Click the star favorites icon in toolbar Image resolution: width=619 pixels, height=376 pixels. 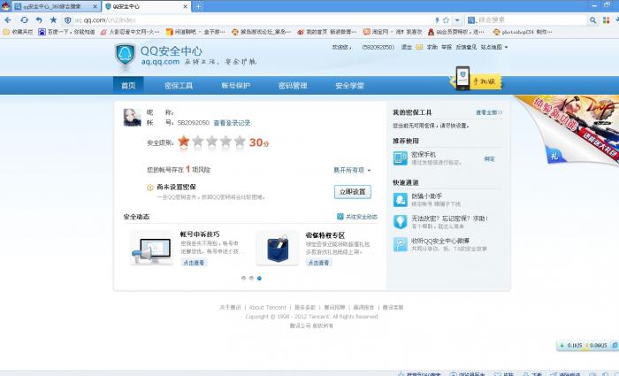coord(53,19)
